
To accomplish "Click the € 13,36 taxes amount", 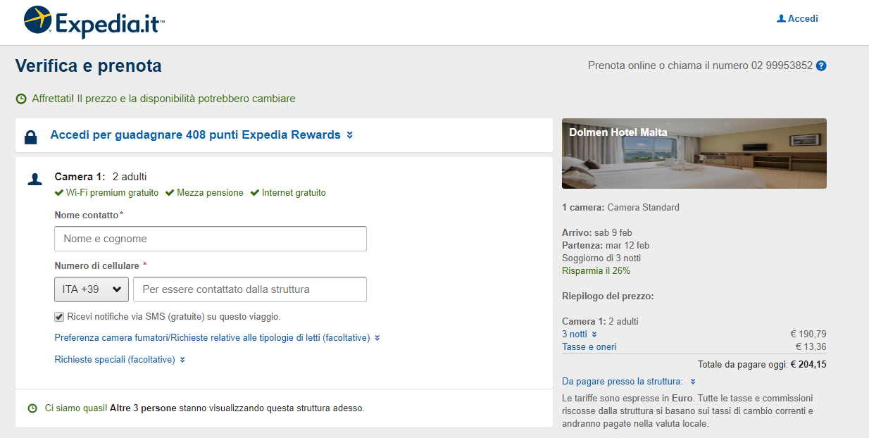I will (811, 347).
